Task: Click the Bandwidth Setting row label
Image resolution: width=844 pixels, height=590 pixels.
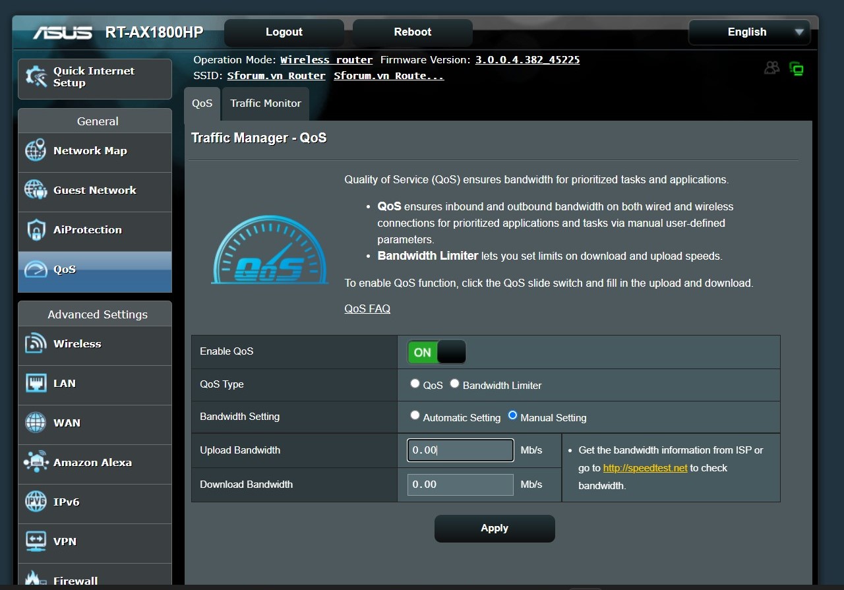Action: tap(240, 417)
